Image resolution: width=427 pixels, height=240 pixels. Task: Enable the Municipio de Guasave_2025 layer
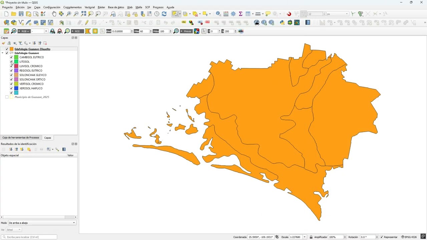[x=7, y=97]
